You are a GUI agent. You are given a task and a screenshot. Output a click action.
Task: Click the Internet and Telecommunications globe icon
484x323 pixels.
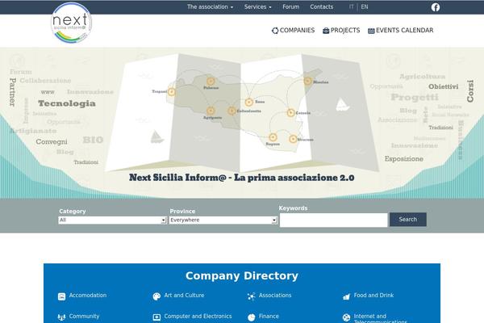[x=346, y=317]
